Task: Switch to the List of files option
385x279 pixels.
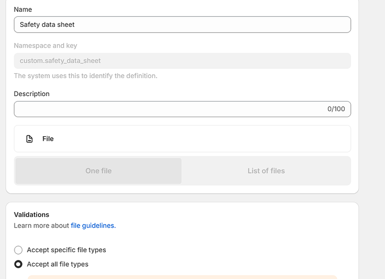Action: pyautogui.click(x=266, y=171)
